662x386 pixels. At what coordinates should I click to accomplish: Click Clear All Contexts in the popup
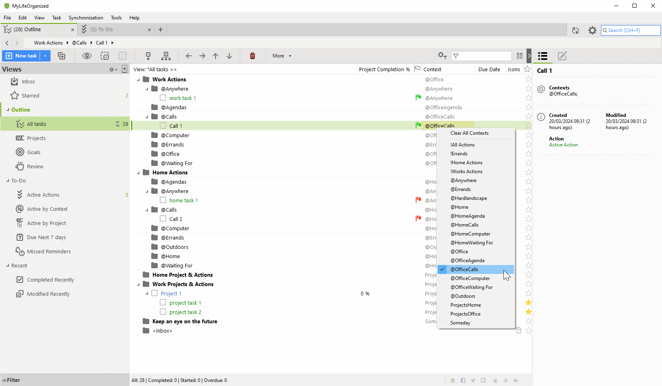(469, 133)
